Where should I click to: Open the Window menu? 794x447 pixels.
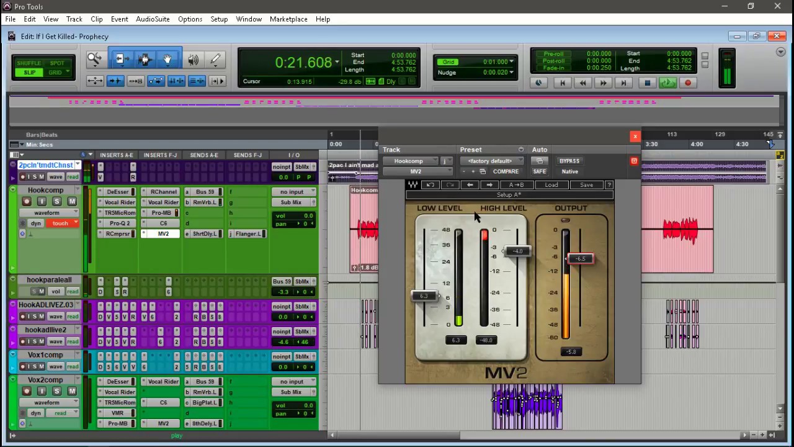(x=249, y=19)
